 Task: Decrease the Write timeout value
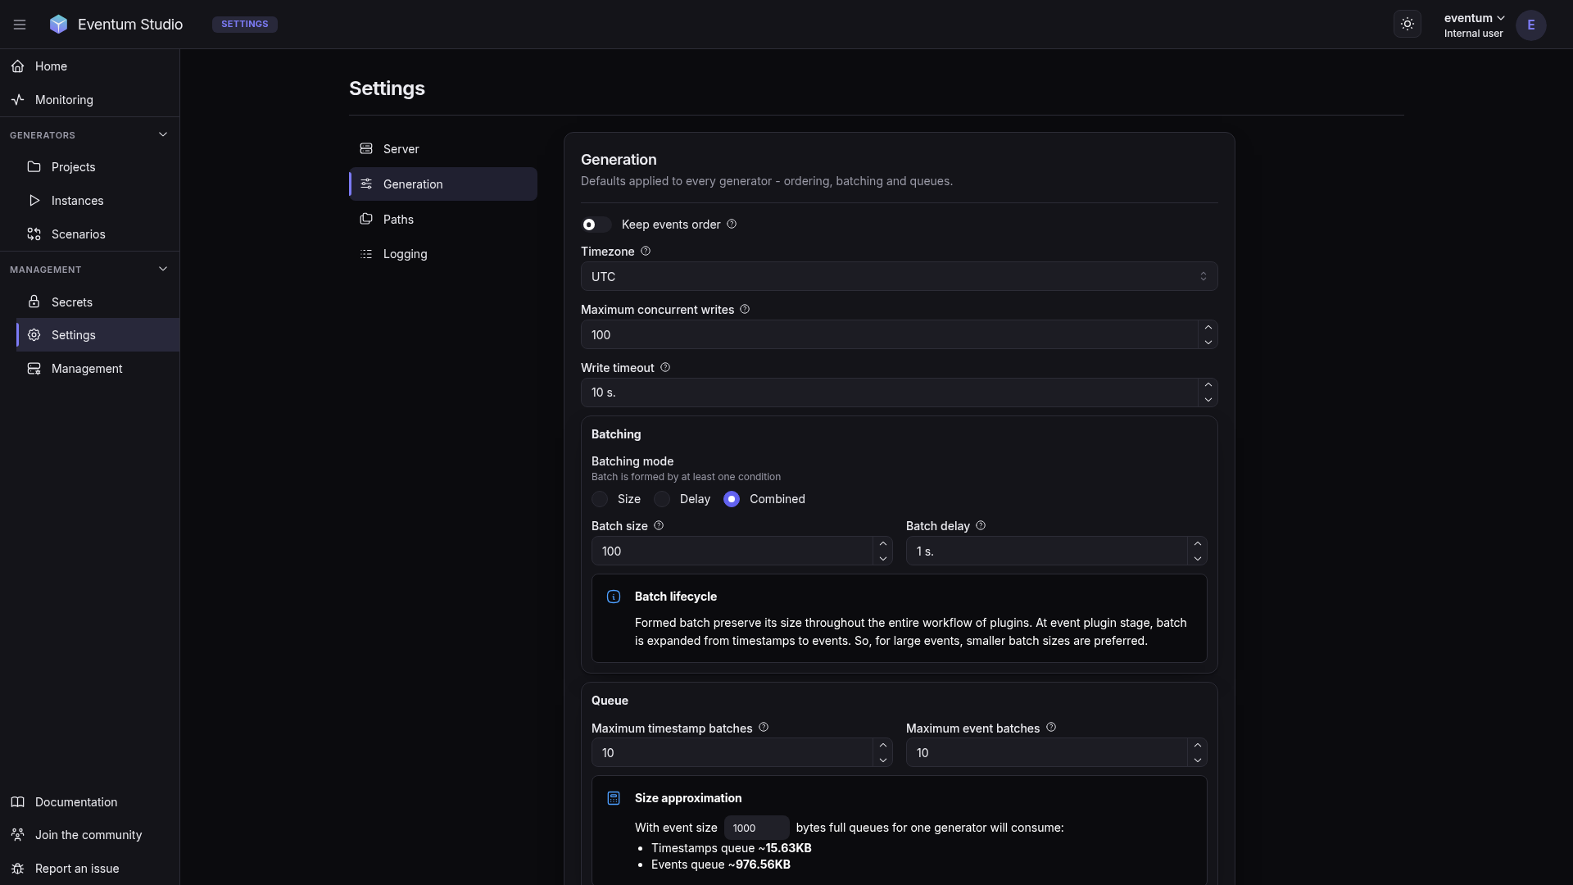point(1208,400)
